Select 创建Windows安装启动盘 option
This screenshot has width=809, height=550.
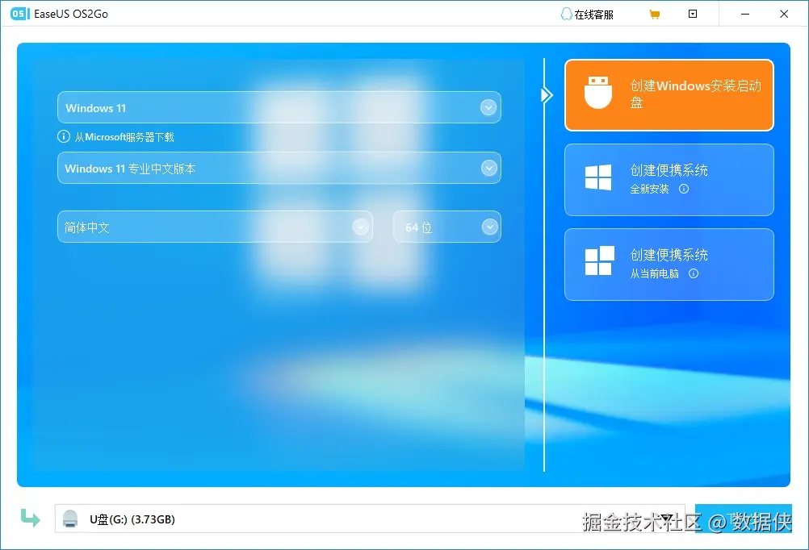pos(669,95)
